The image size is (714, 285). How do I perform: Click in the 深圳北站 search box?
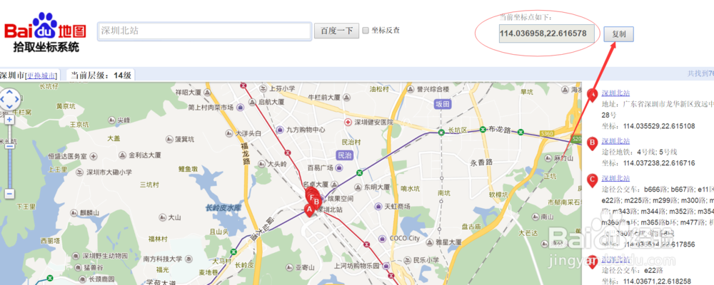(204, 31)
